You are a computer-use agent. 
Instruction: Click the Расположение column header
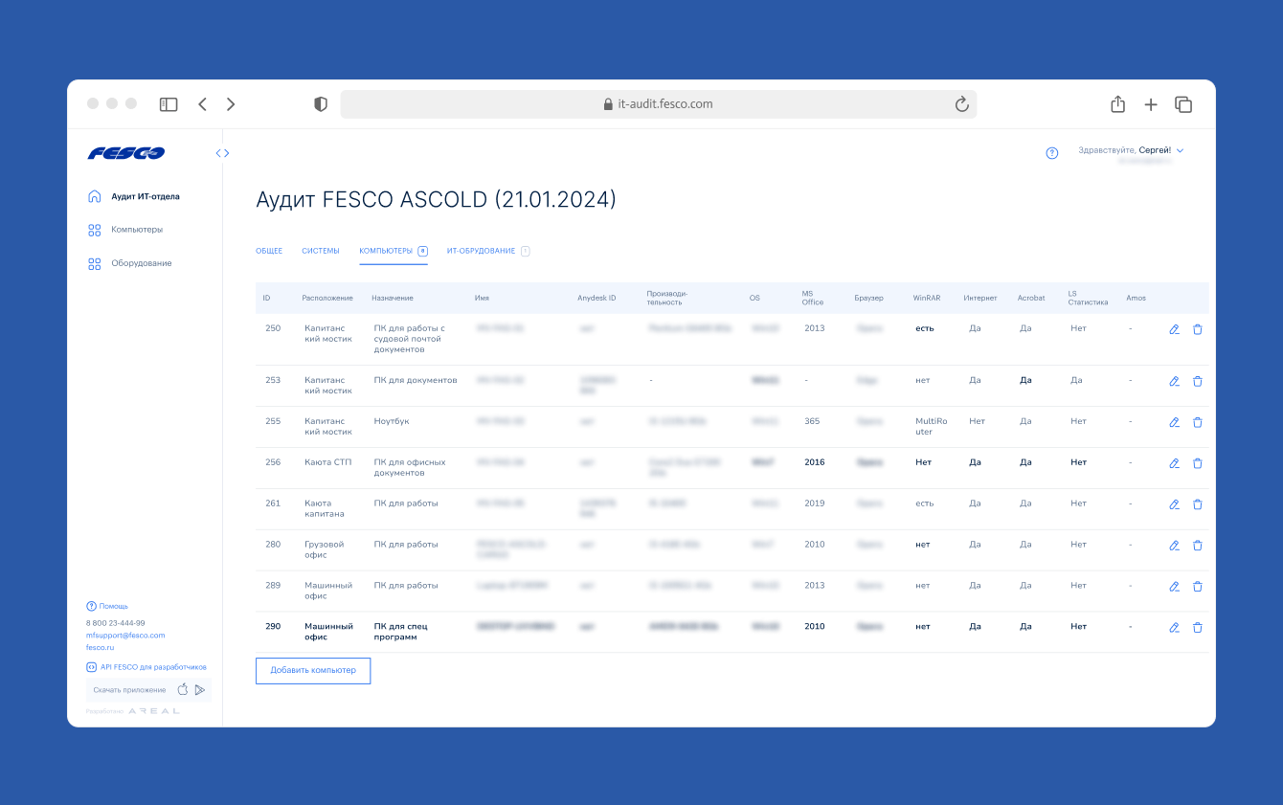click(x=327, y=298)
